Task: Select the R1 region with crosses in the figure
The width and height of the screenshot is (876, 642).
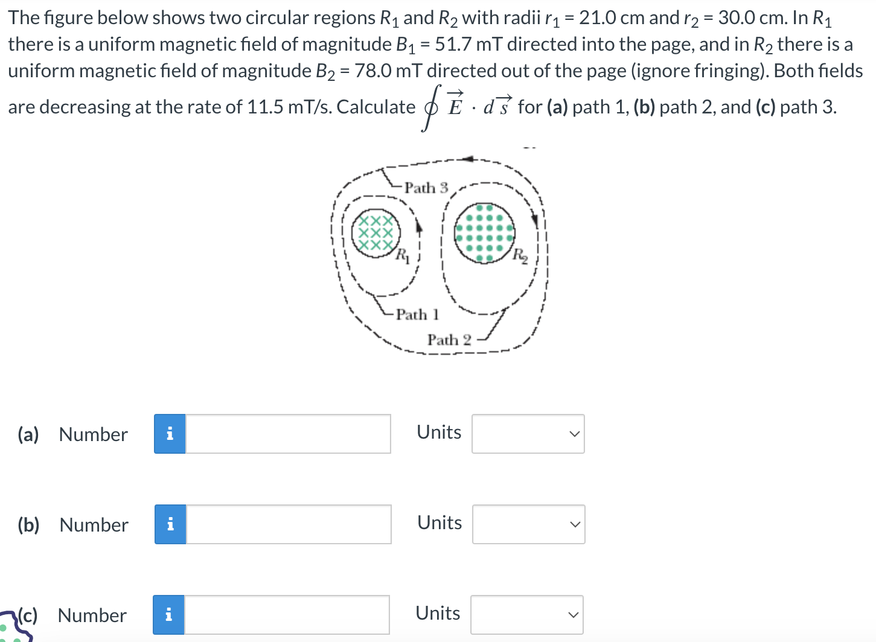Action: [x=376, y=232]
